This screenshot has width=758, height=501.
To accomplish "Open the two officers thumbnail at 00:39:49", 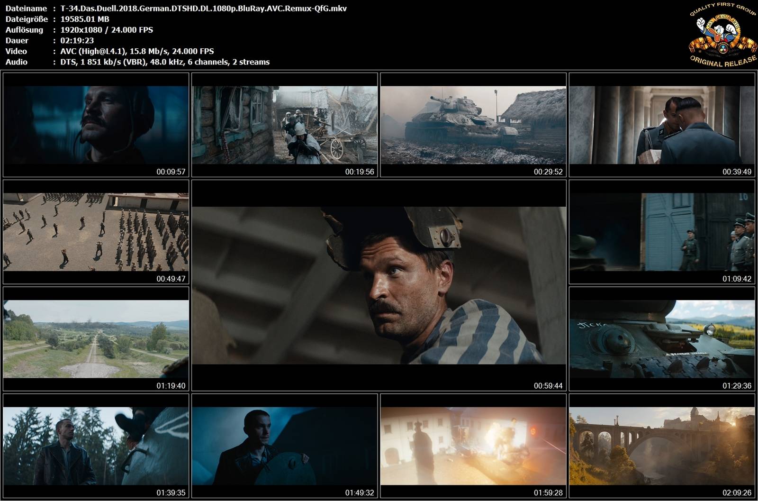I will coord(662,125).
